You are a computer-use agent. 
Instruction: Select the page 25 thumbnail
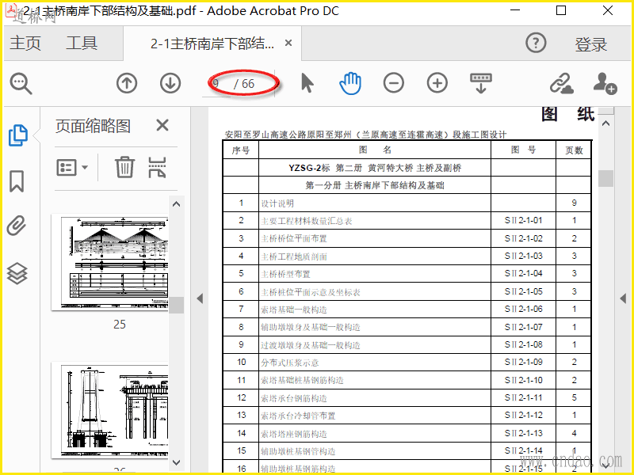pos(110,263)
